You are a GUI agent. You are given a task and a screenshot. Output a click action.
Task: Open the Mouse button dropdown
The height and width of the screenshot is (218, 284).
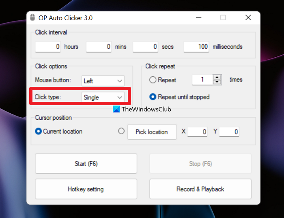pos(103,81)
